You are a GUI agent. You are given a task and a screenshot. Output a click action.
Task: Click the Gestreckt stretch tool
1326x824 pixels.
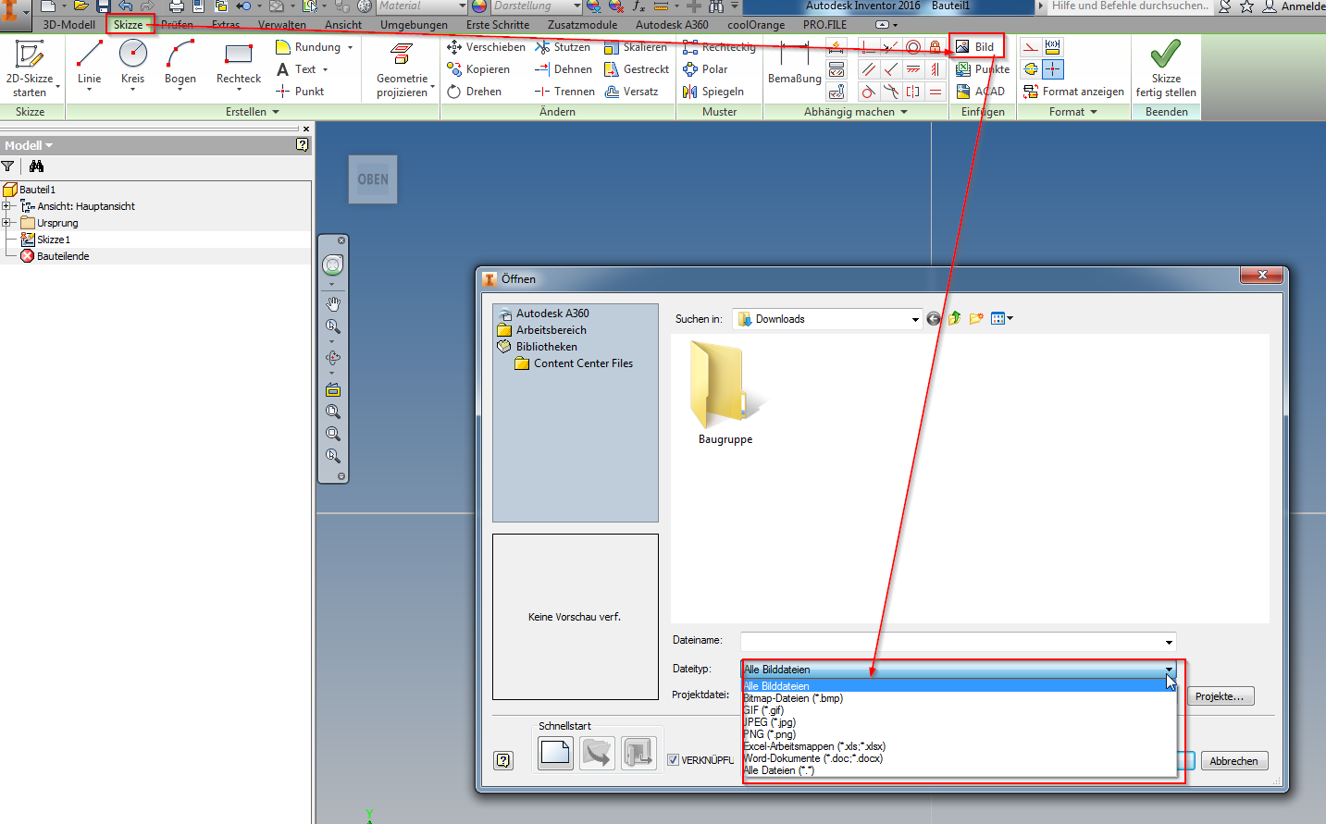pos(636,69)
